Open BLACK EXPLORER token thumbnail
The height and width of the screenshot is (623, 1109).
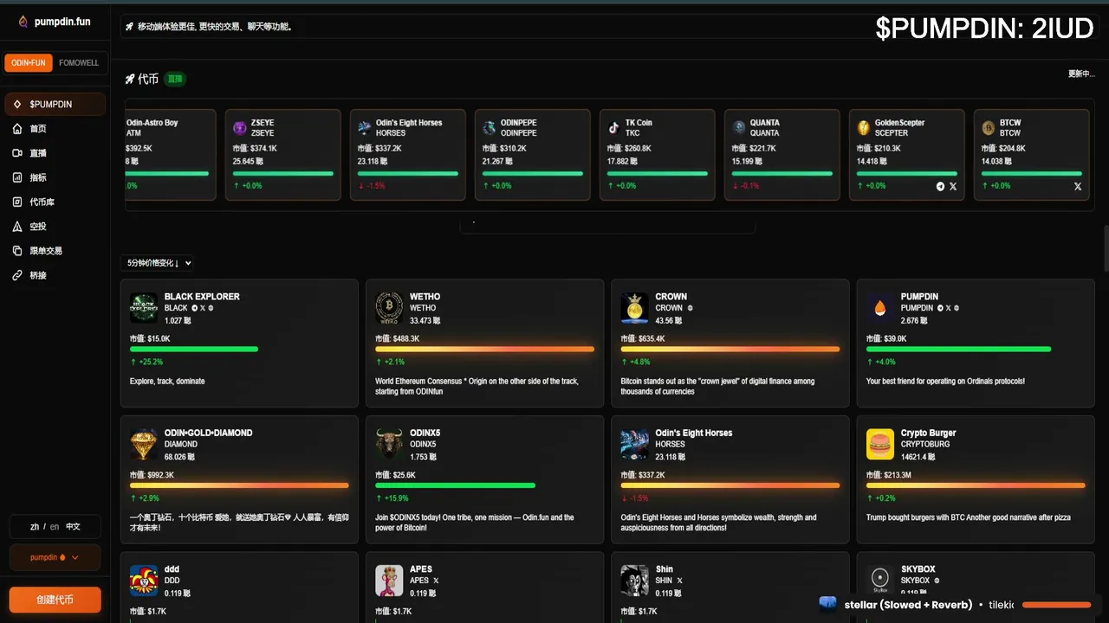(x=144, y=308)
